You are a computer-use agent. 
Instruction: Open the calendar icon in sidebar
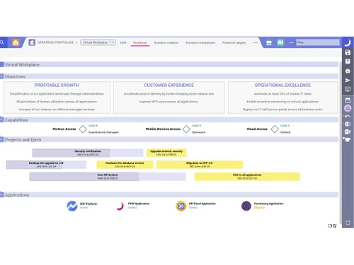pyautogui.click(x=348, y=100)
